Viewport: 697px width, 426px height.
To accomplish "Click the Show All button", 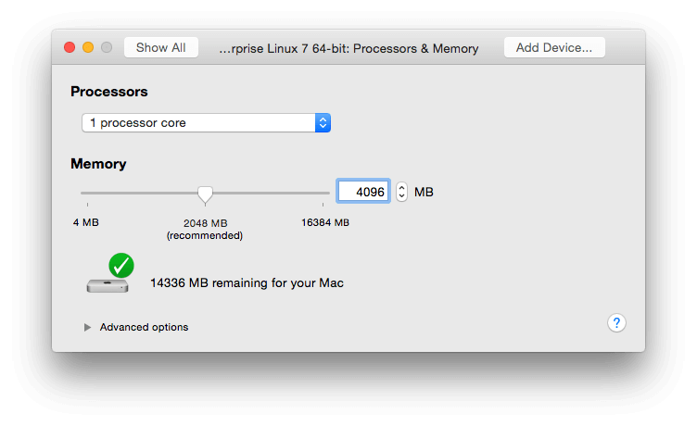I will click(x=161, y=47).
